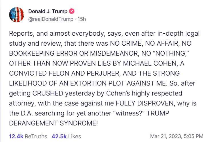Click the 15h relative timestamp
This screenshot has width=208, height=142.
click(x=82, y=19)
